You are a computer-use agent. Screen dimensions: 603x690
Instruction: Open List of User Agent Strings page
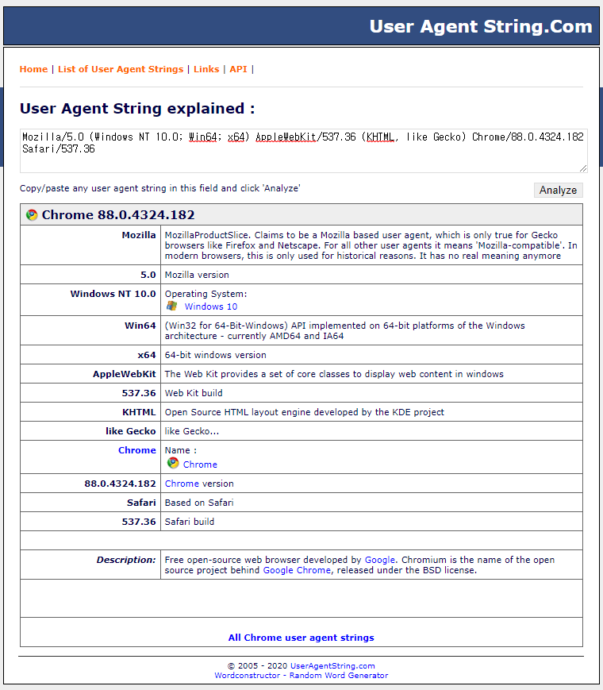121,69
